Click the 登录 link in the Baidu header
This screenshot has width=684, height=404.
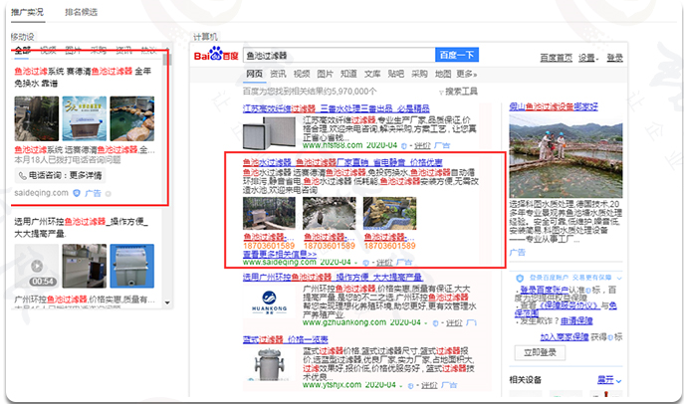614,58
